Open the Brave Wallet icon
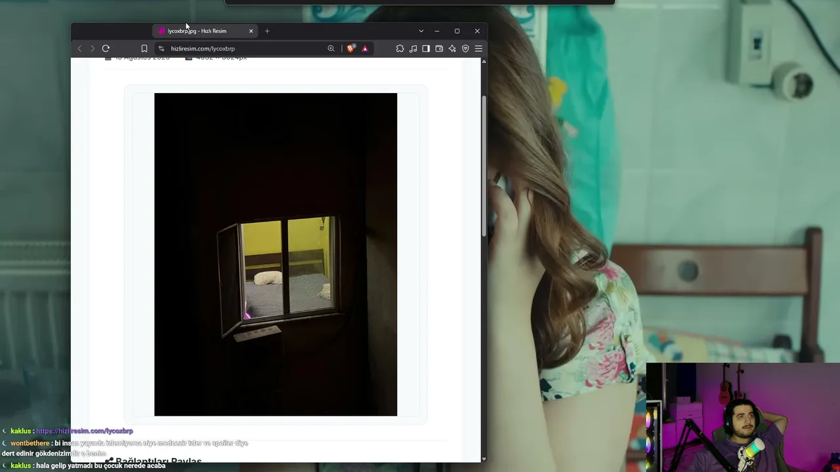 point(439,49)
